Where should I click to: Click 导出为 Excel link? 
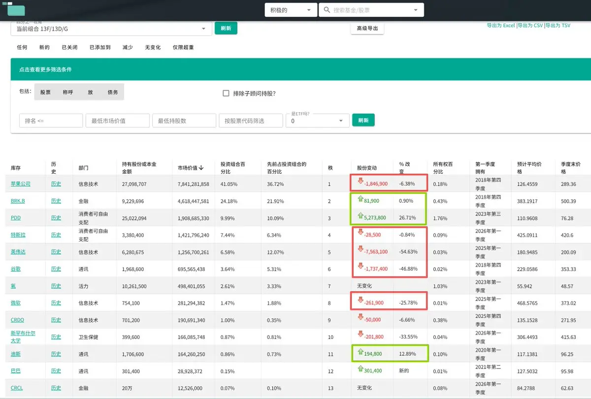click(501, 25)
